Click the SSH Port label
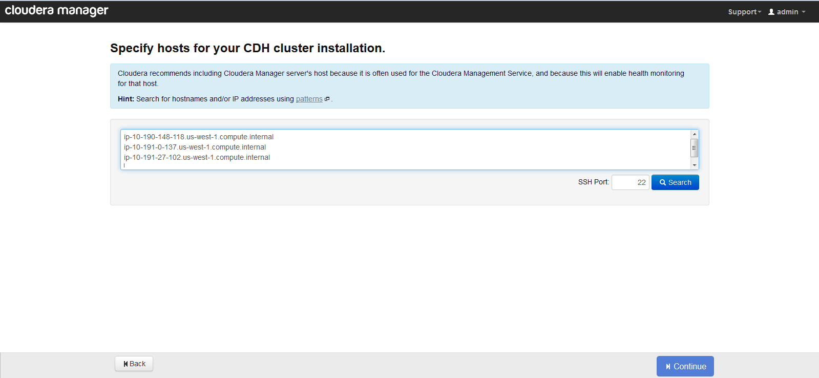The image size is (819, 378). click(x=594, y=182)
